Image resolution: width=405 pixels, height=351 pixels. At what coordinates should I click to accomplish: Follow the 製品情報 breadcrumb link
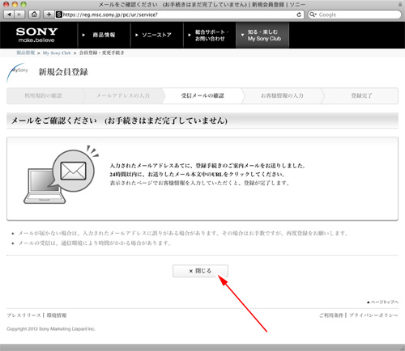click(26, 53)
